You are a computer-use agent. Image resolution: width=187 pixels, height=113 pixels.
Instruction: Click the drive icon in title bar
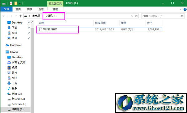pos(4,3)
